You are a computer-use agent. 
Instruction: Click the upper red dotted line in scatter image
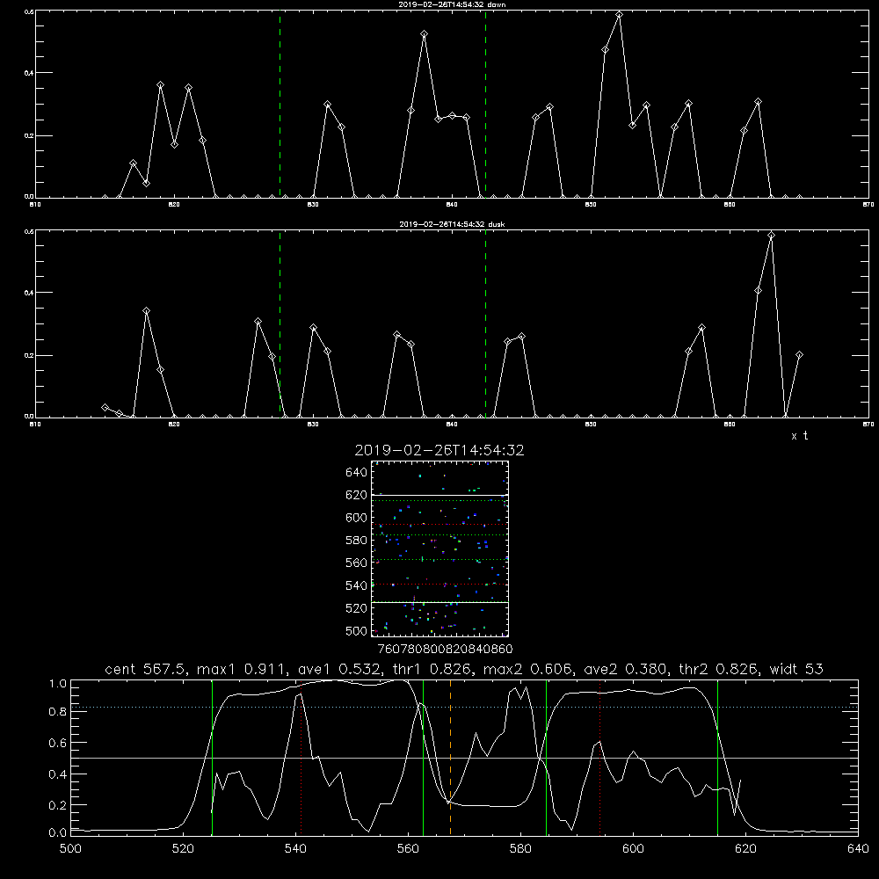point(439,524)
